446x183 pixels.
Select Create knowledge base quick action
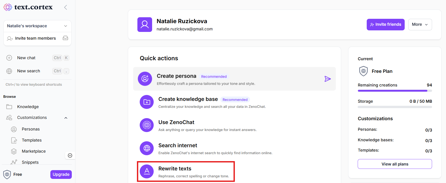coord(234,102)
